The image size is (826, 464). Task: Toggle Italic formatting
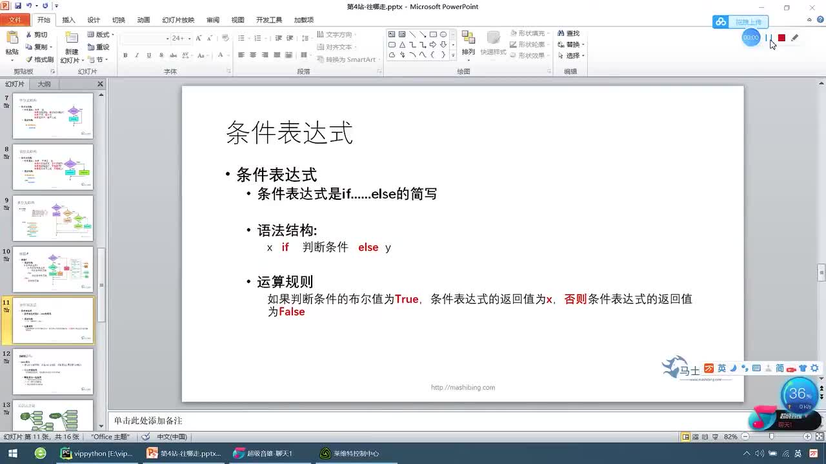[137, 55]
